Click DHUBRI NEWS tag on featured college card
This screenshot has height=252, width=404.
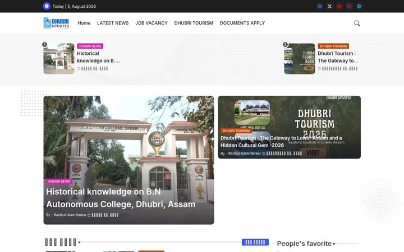click(59, 181)
